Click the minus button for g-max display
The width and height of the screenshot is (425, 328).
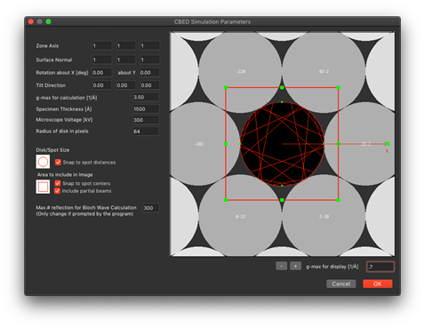click(x=282, y=266)
